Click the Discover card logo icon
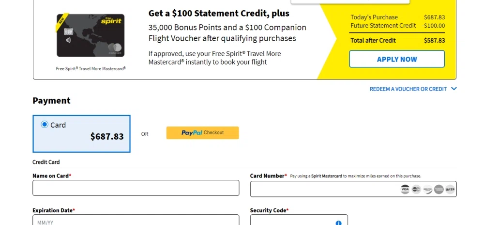Image resolution: width=484 pixels, height=225 pixels. point(427,189)
